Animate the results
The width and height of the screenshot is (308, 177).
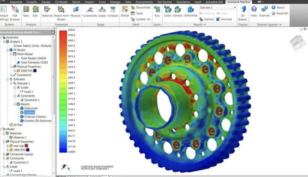point(224,19)
